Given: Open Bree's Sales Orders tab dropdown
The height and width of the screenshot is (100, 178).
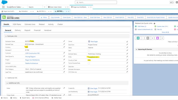Looking at the screenshot, I should (66, 7).
